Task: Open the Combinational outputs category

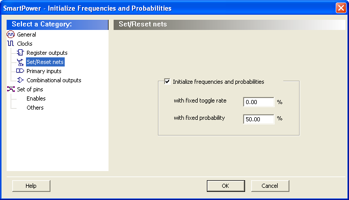Action: [x=54, y=80]
